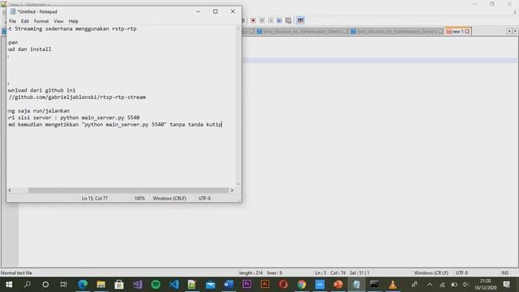The image size is (519, 292).
Task: Open Visual Studio from the taskbar
Action: [x=137, y=285]
